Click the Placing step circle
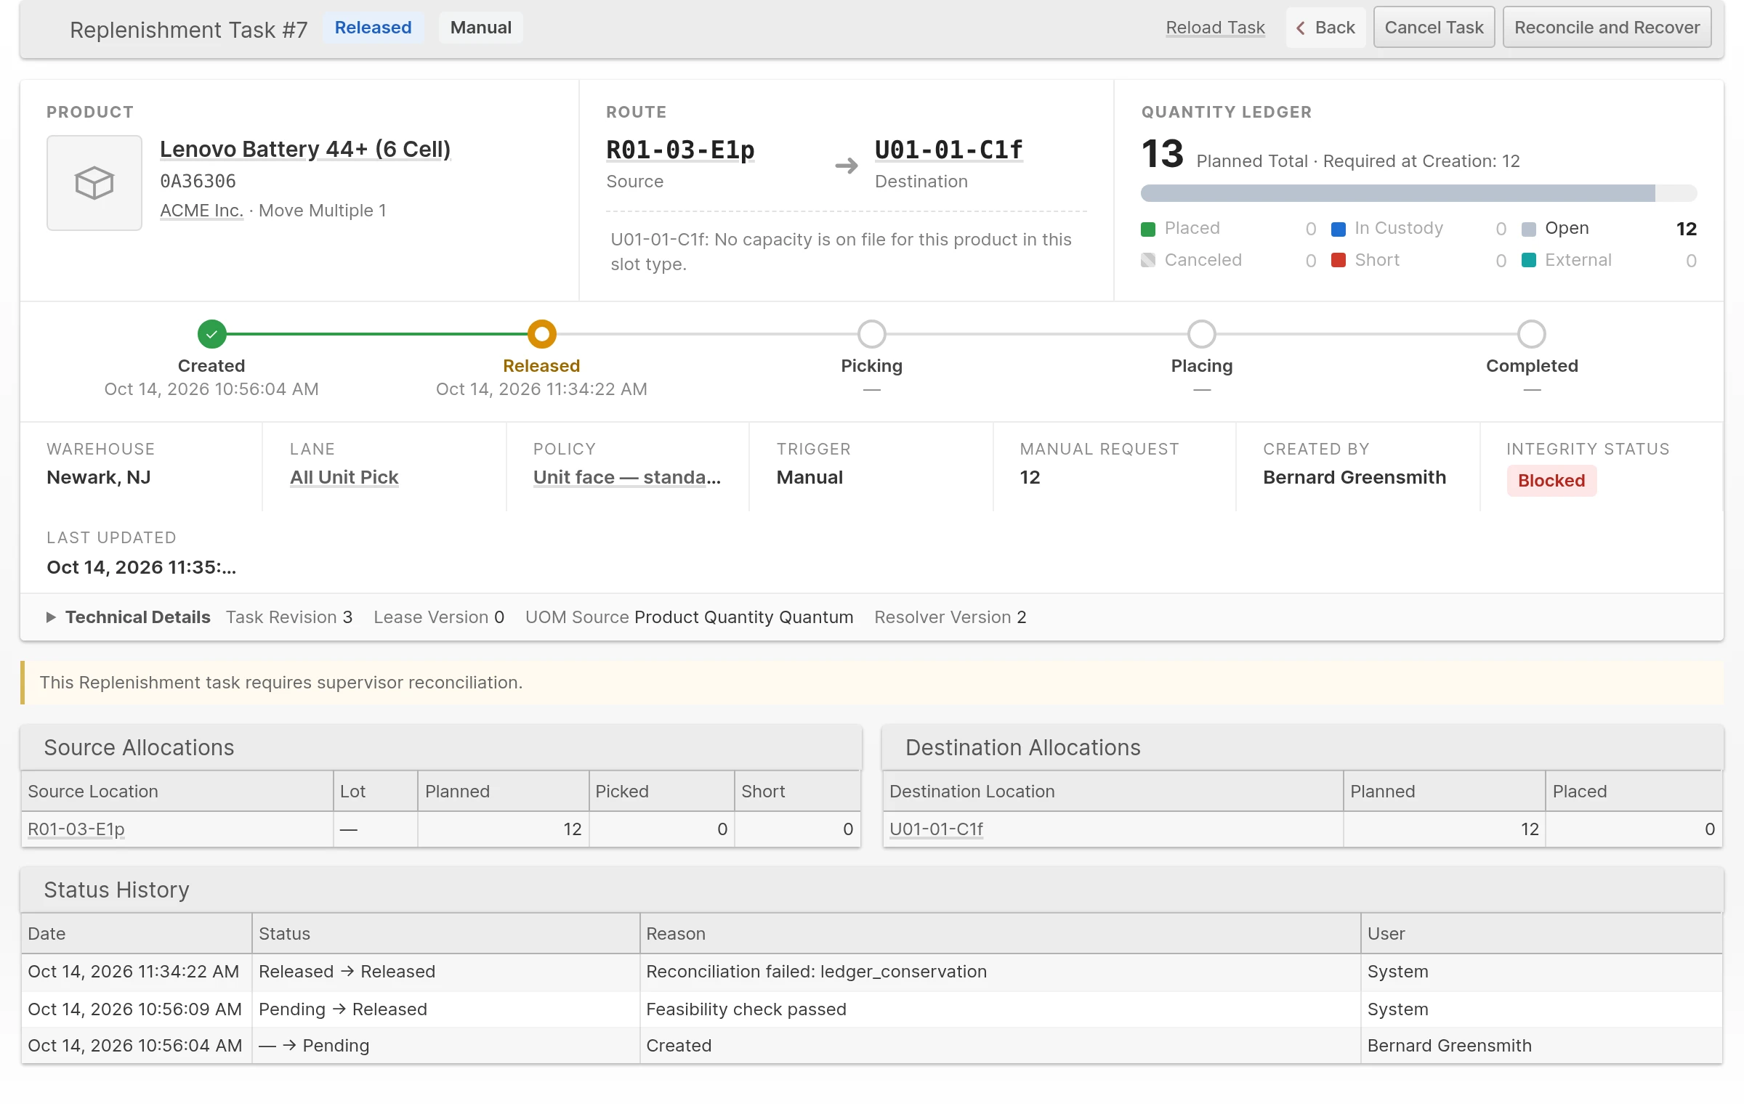 coord(1202,334)
